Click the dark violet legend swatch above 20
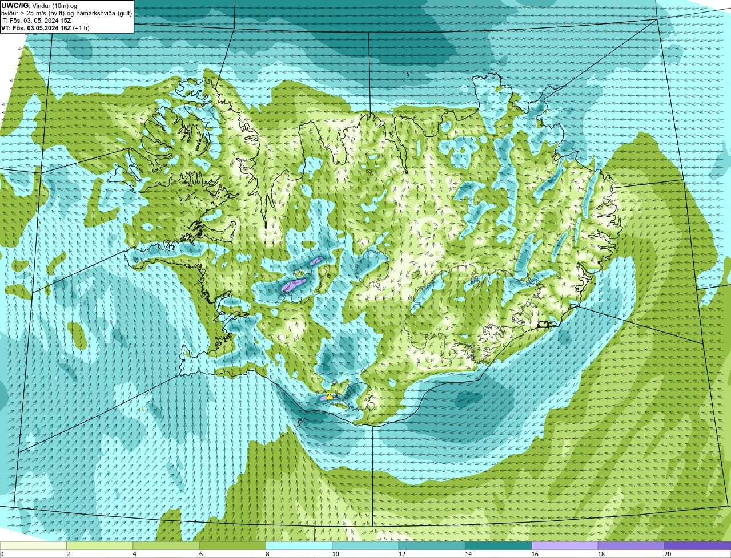This screenshot has width=731, height=558. click(698, 545)
